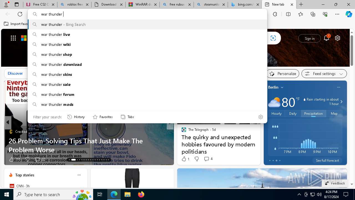
Task: Click the Windows taskbar search box
Action: 53,194
